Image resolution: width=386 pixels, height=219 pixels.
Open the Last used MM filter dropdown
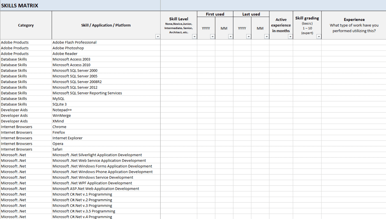(x=267, y=37)
